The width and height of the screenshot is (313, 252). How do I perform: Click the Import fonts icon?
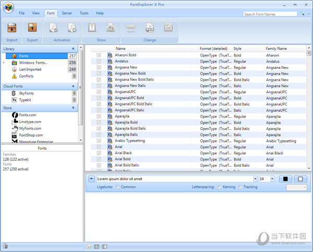pyautogui.click(x=12, y=28)
